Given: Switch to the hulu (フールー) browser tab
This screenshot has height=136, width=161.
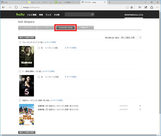Looking at the screenshot, I should (x=40, y=2).
